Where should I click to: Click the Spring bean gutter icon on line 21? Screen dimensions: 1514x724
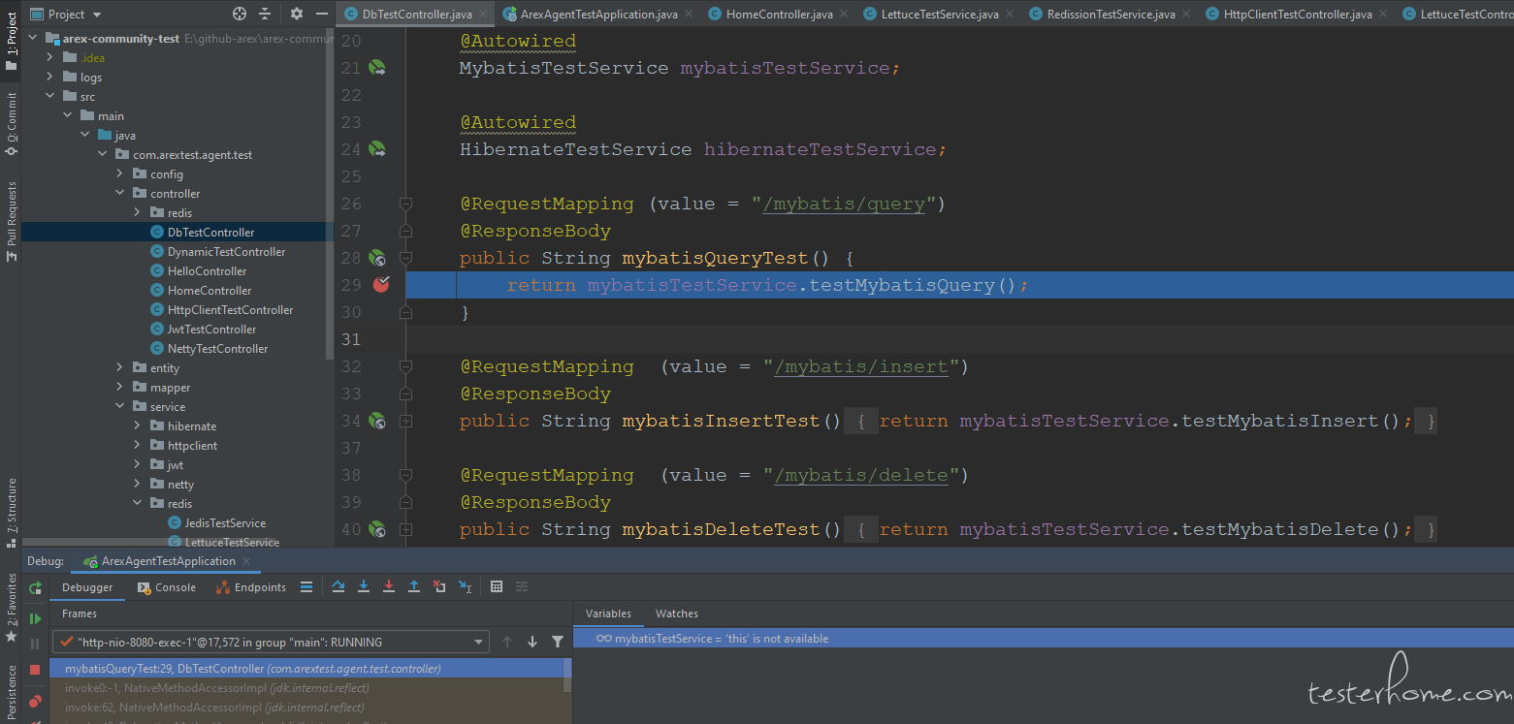[x=376, y=68]
